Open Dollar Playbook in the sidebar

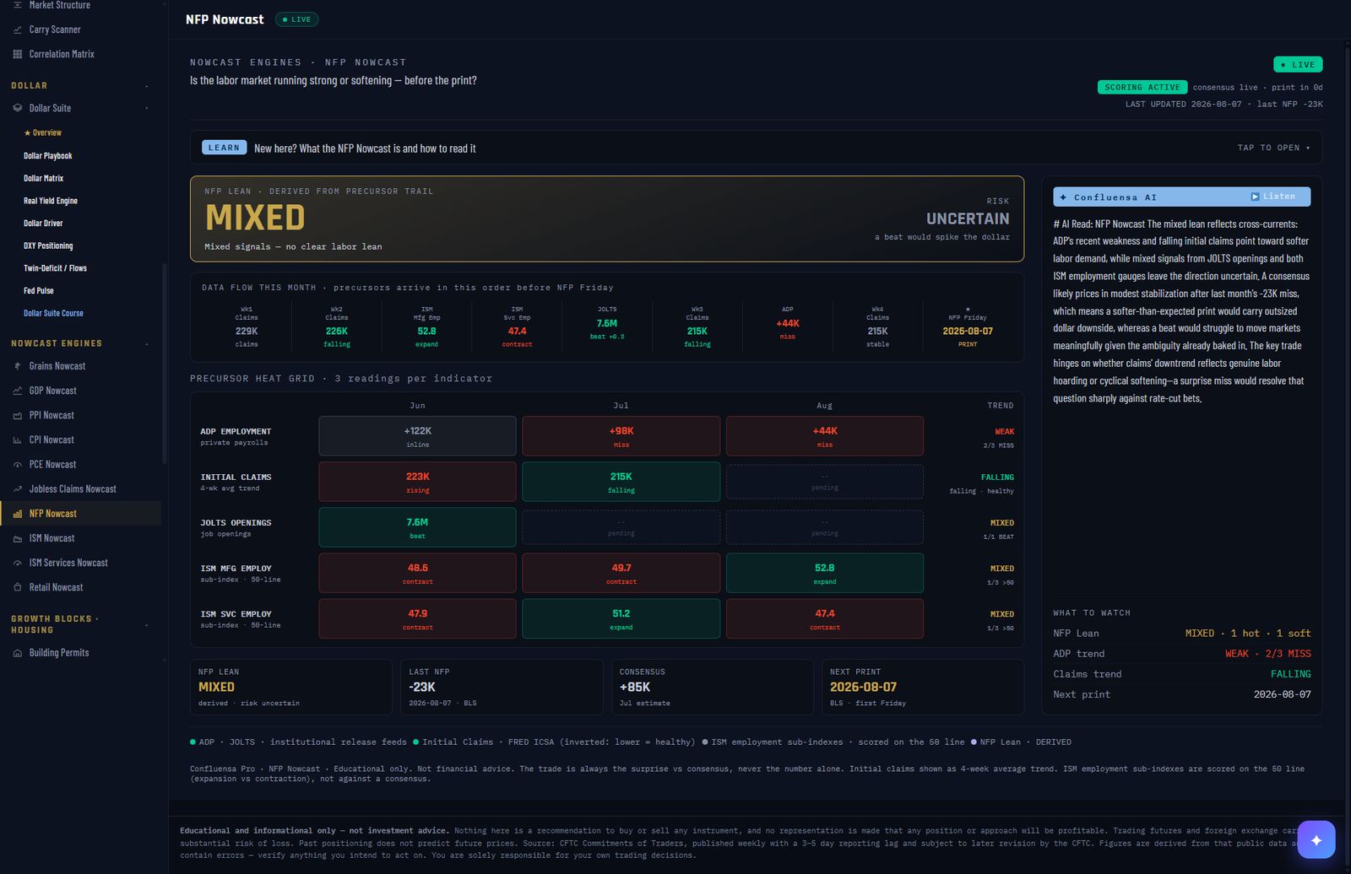click(x=48, y=156)
